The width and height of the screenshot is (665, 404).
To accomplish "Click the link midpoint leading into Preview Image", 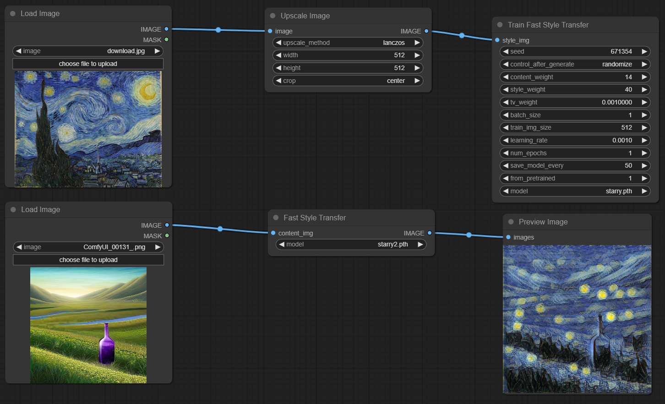I will (x=469, y=235).
